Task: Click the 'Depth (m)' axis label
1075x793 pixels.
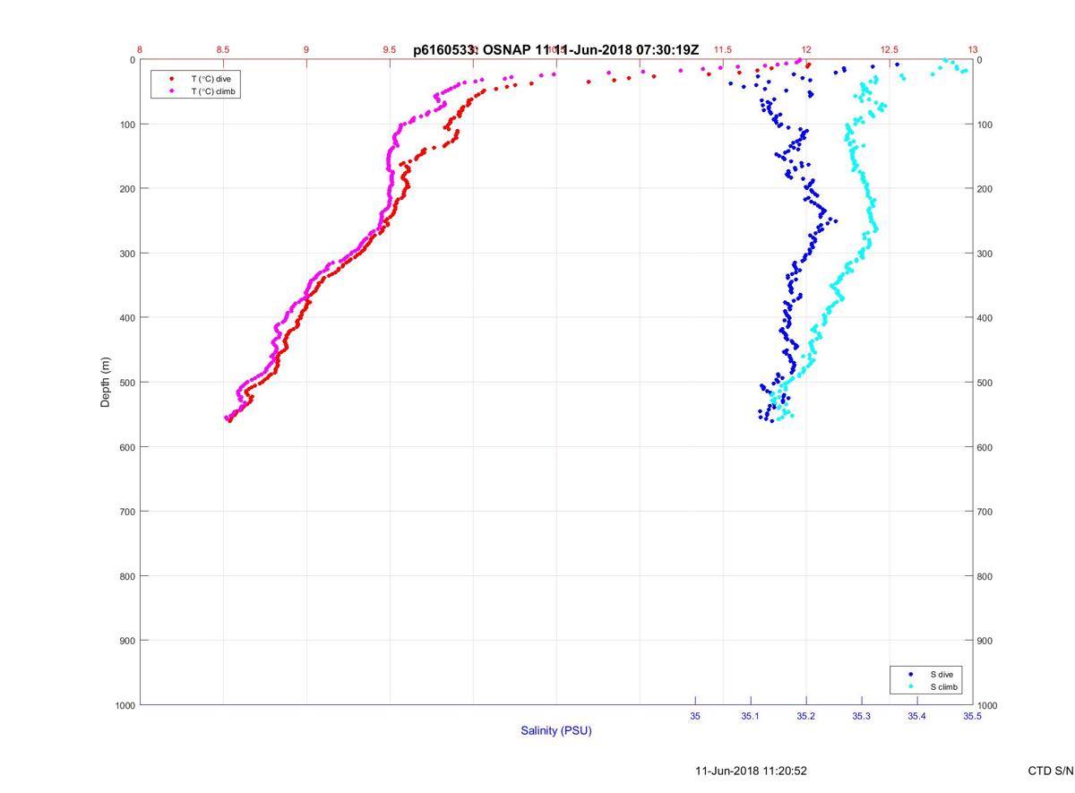Action: (106, 383)
